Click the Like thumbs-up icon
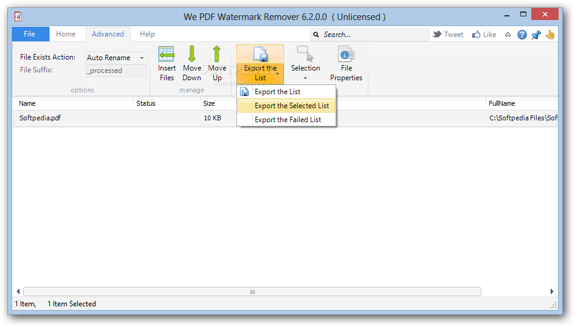 (x=476, y=35)
